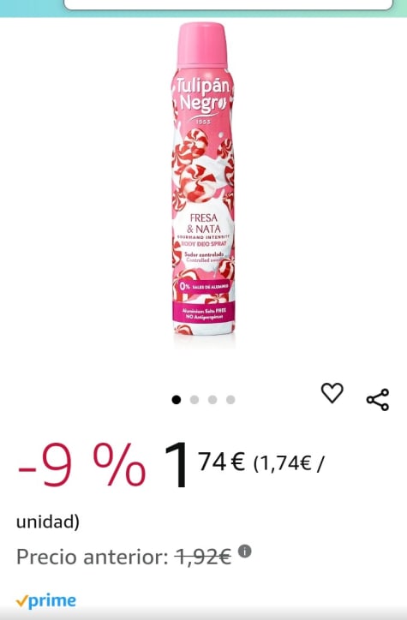Image resolution: width=407 pixels, height=620 pixels.
Task: Open the share icon
Action: (x=378, y=400)
